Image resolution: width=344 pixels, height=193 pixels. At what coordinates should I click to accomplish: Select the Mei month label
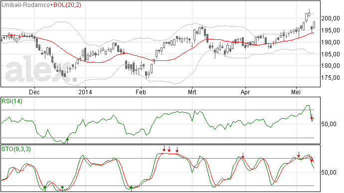[x=296, y=92]
